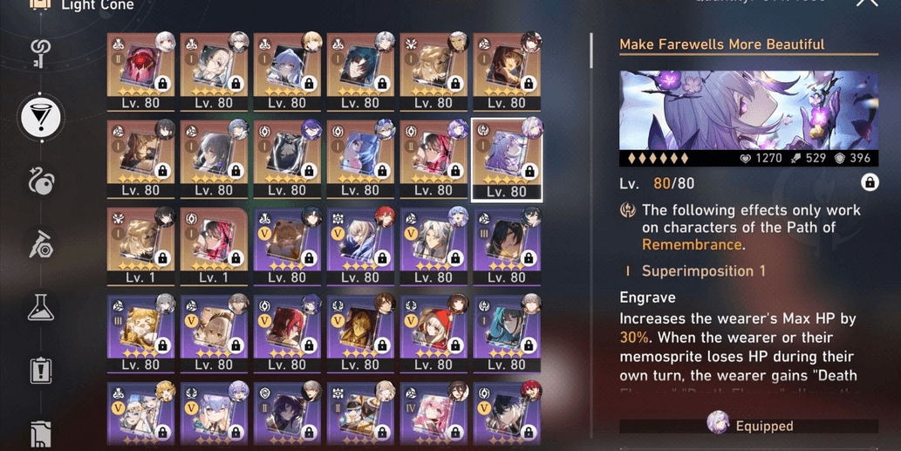This screenshot has width=901, height=451.
Task: Open the mission items clipboard exclamation icon
Action: (41, 371)
